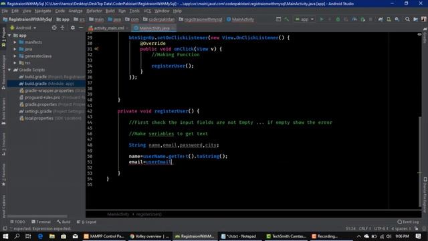Click the registerUser breadcrumb below editor
This screenshot has height=241, width=428.
click(149, 214)
